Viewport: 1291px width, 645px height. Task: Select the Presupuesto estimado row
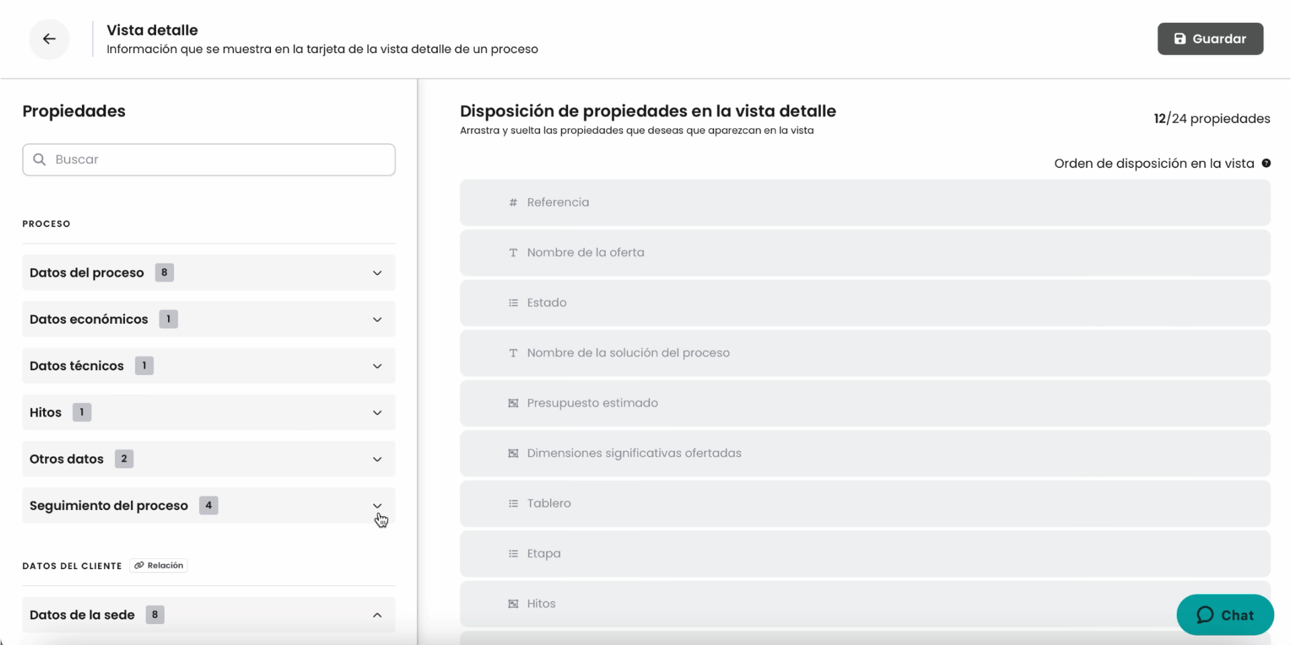click(865, 403)
